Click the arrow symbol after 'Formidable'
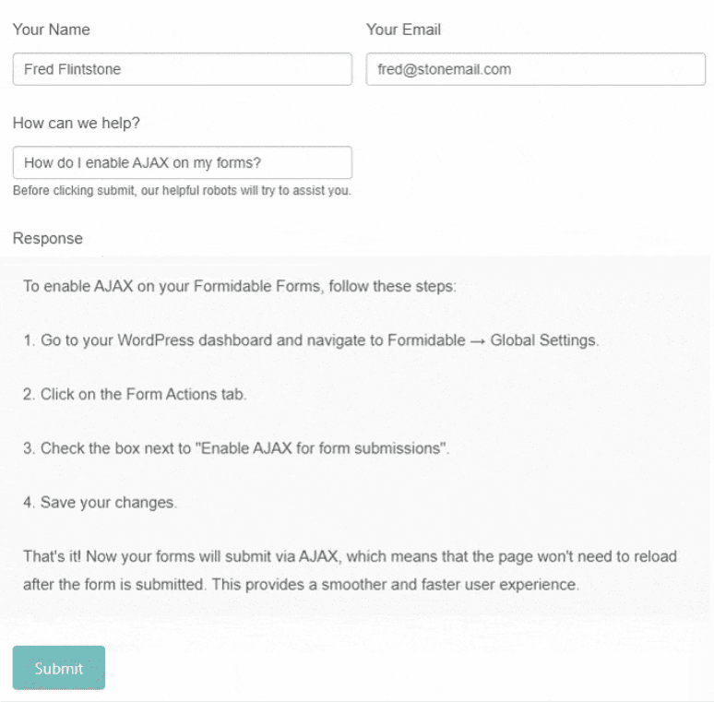Image resolution: width=714 pixels, height=702 pixels. point(478,340)
